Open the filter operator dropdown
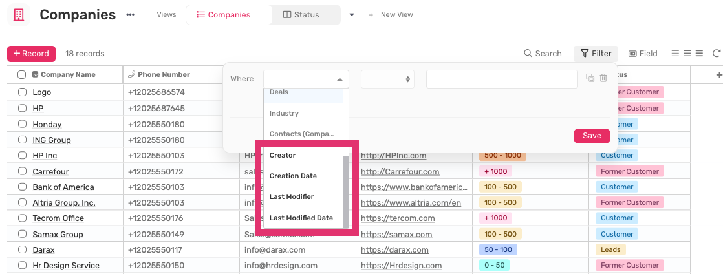 388,79
